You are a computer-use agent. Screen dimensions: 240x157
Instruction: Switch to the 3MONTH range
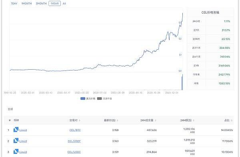tap(41, 3)
